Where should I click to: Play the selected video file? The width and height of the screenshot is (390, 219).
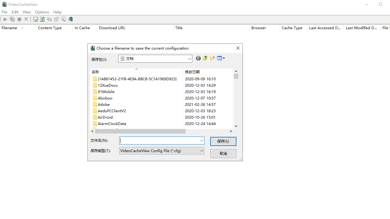click(5, 19)
